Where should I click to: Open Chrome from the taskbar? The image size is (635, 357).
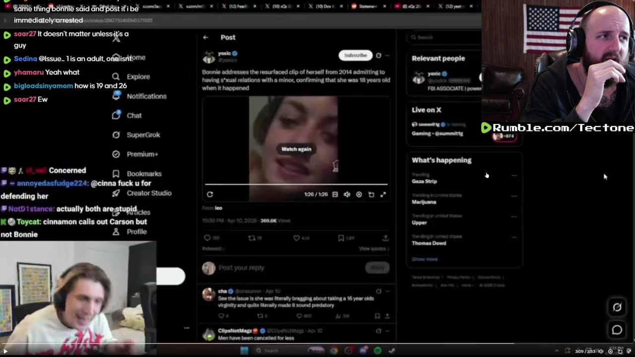pos(334,351)
